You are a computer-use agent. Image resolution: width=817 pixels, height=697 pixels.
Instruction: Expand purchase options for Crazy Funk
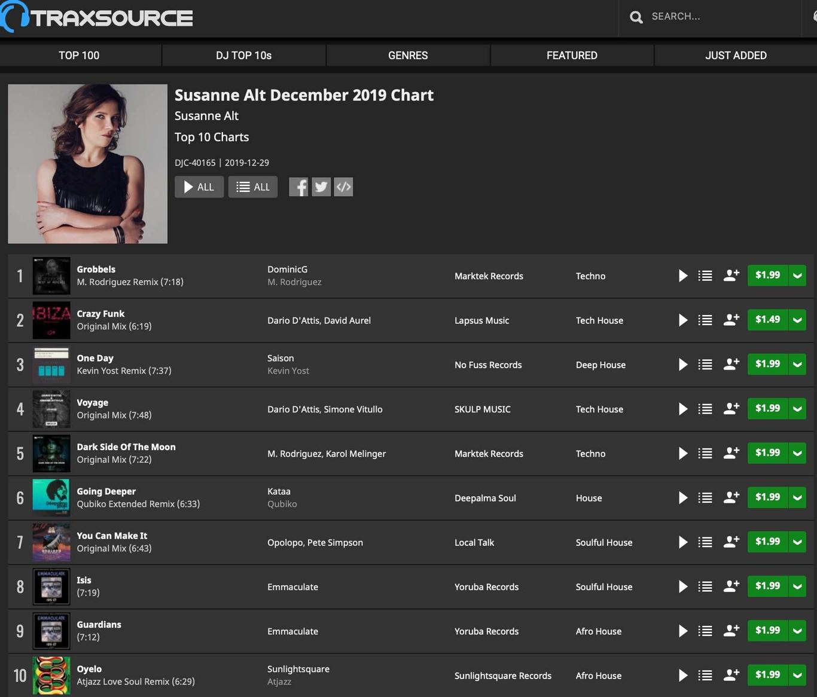[x=797, y=320]
